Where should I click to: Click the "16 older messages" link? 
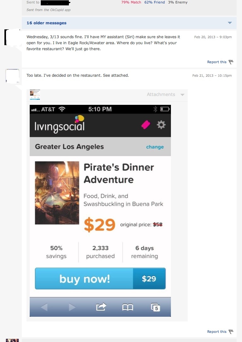point(46,23)
